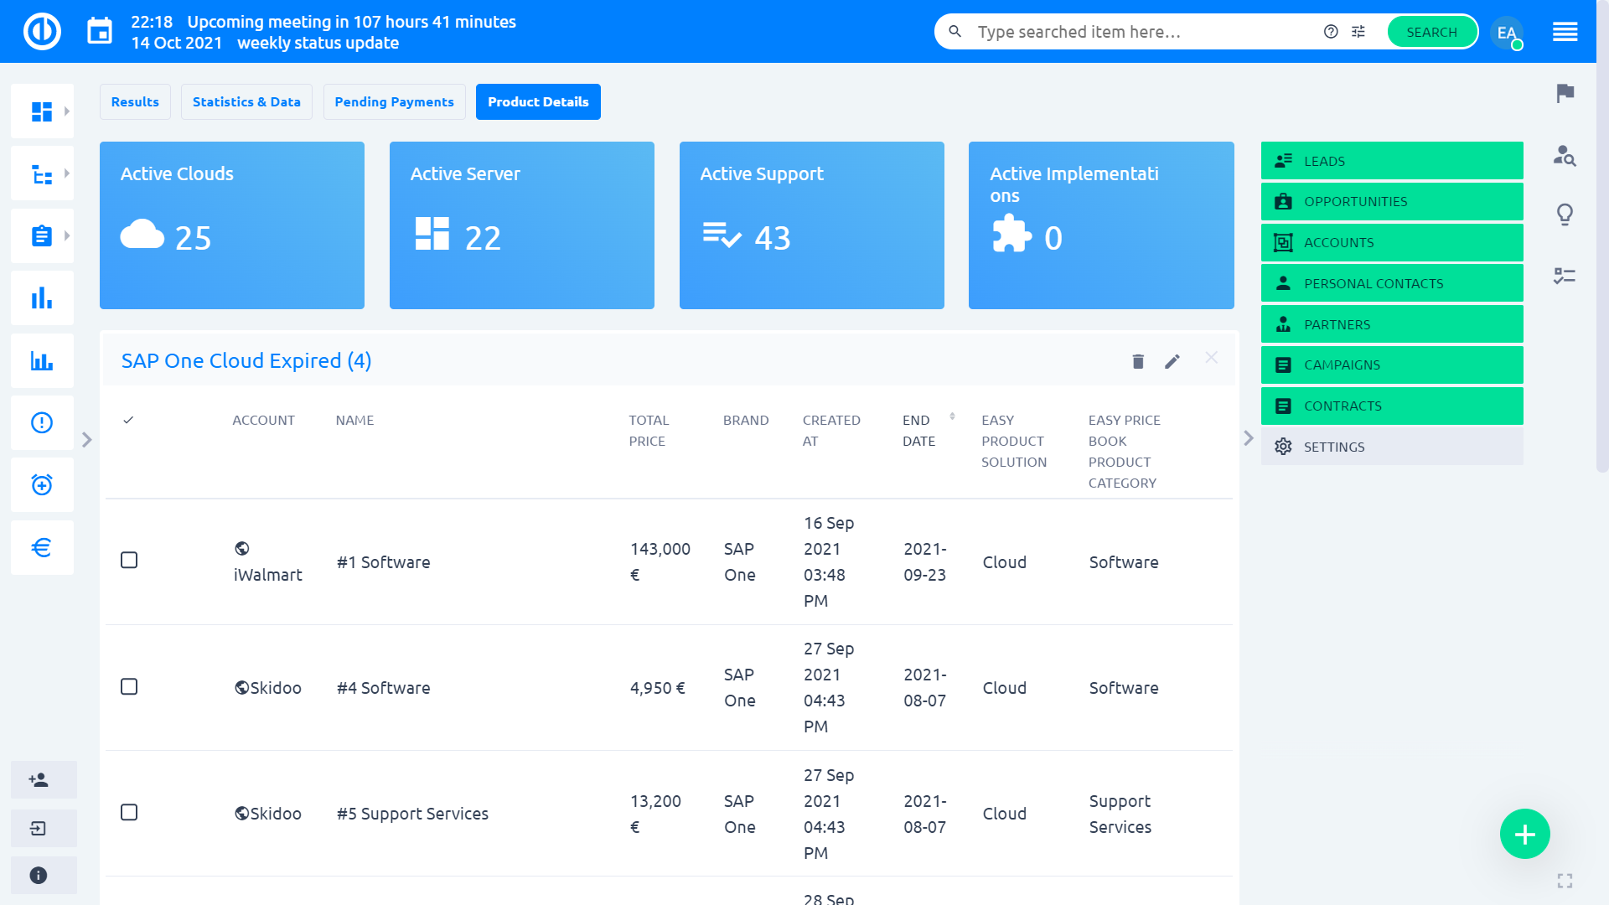Image resolution: width=1609 pixels, height=905 pixels.
Task: Open ACCOUNTS in the right menu
Action: pyautogui.click(x=1392, y=242)
